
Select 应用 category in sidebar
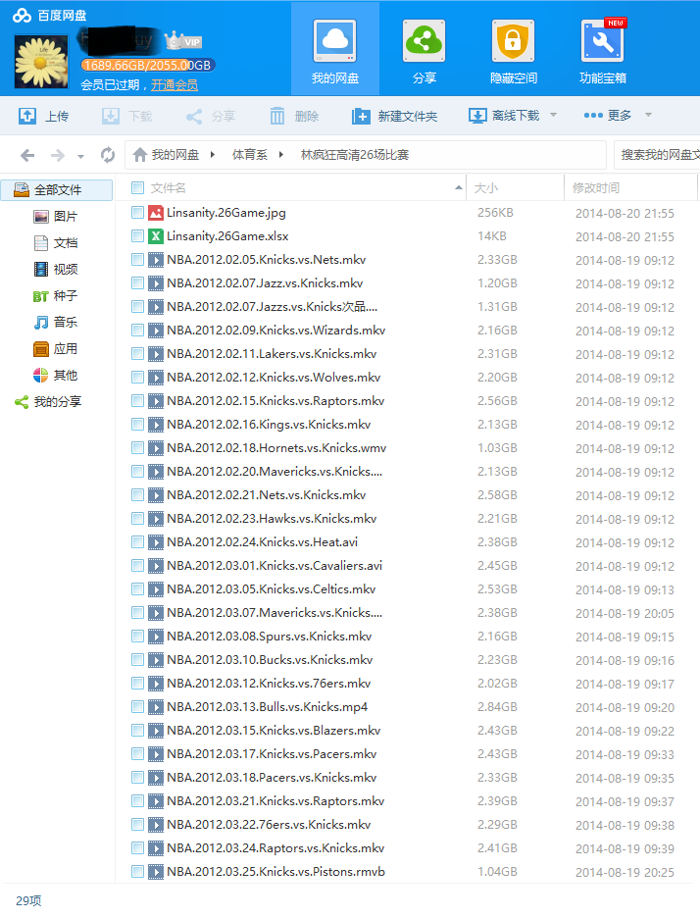click(x=56, y=349)
